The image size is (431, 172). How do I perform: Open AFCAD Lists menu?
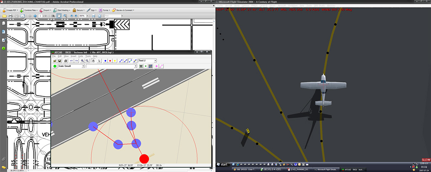coord(80,56)
